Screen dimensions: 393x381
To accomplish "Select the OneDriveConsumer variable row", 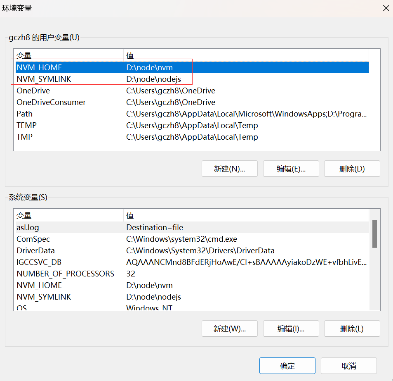I will click(192, 102).
